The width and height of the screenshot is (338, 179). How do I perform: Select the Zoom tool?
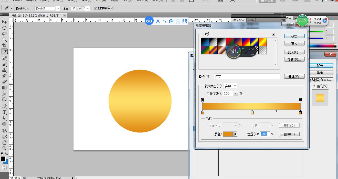(4, 148)
